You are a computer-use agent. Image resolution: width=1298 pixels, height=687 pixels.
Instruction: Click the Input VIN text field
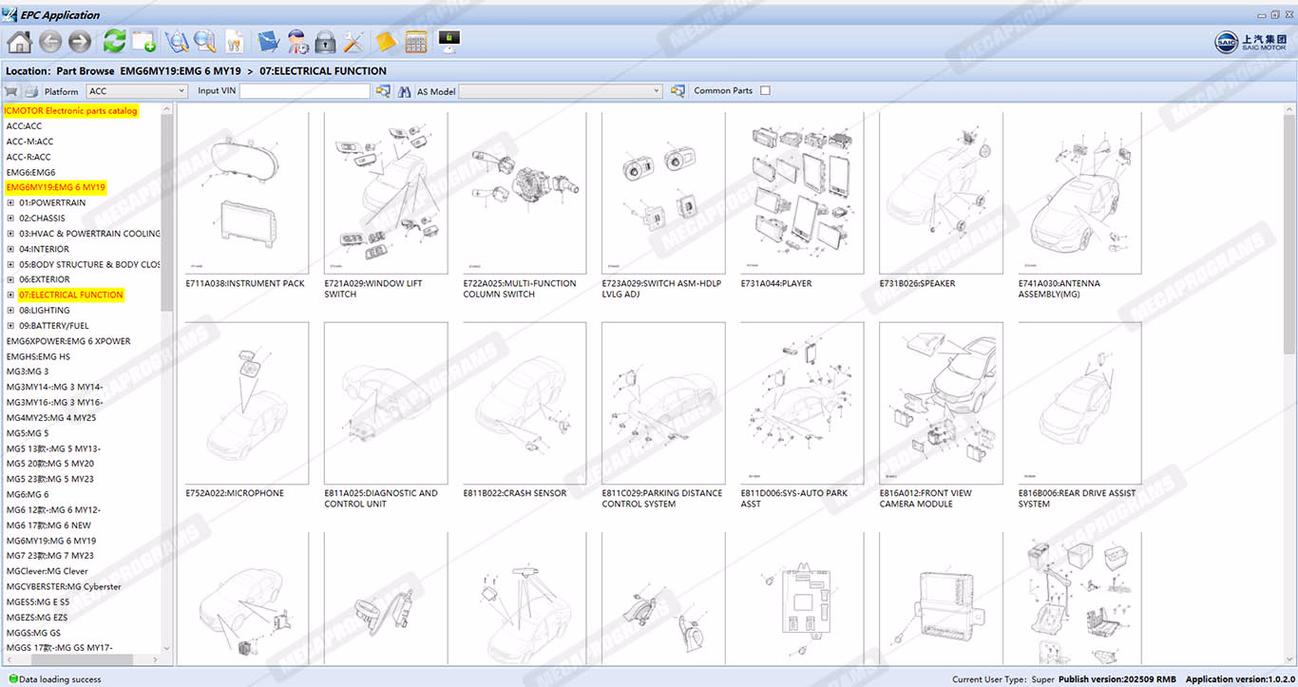[304, 91]
